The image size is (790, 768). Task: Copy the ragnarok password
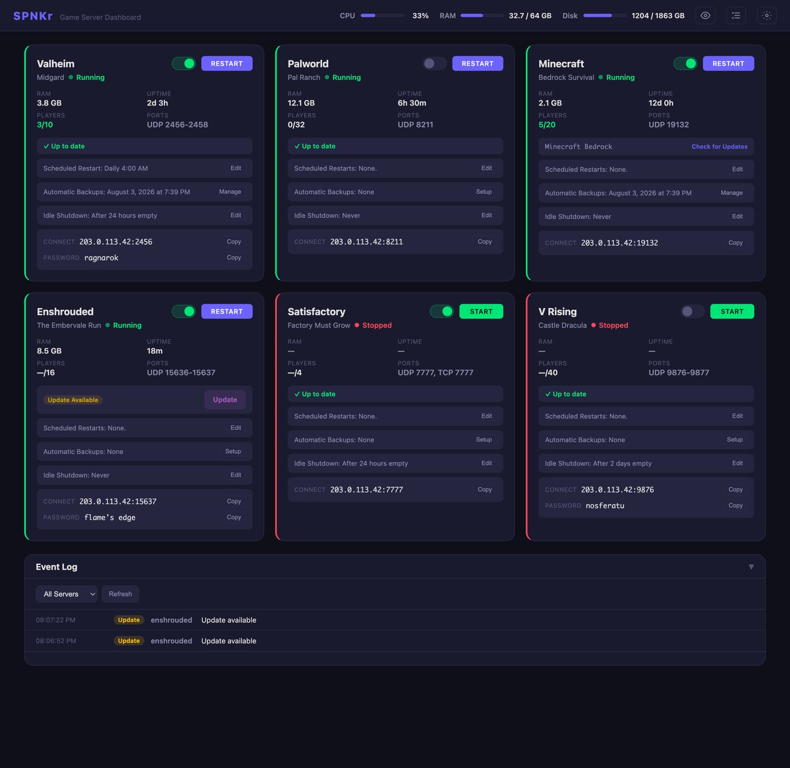(234, 258)
